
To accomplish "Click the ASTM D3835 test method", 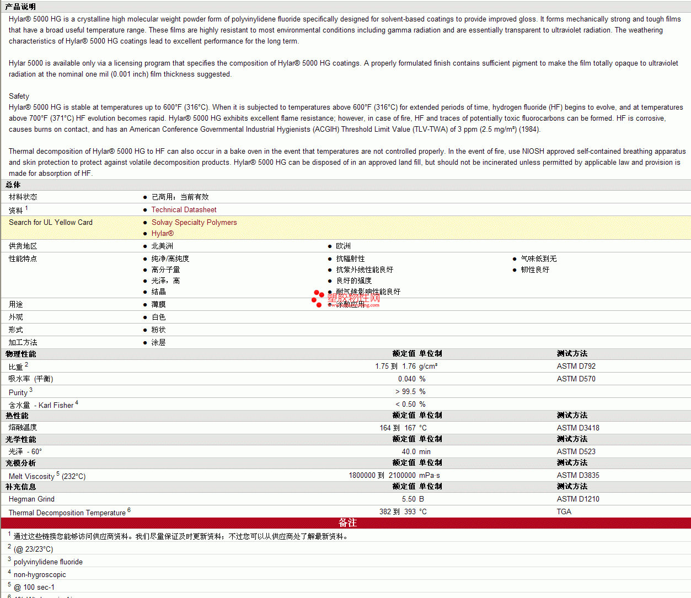I will coord(578,475).
